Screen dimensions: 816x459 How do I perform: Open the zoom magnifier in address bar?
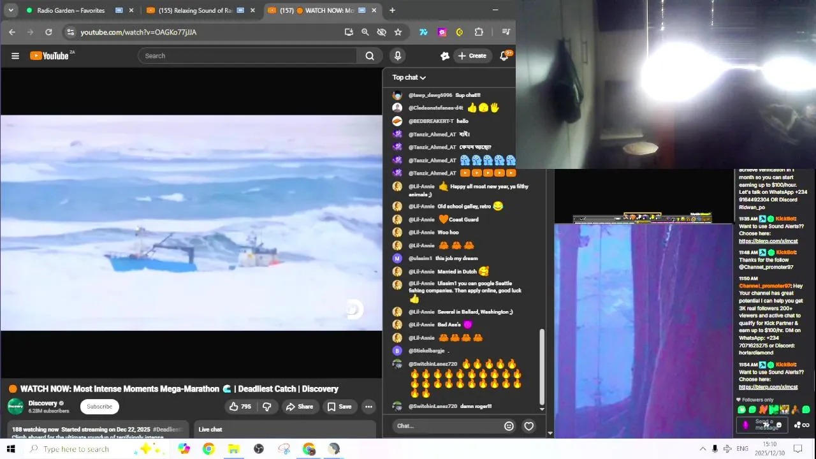click(x=365, y=32)
